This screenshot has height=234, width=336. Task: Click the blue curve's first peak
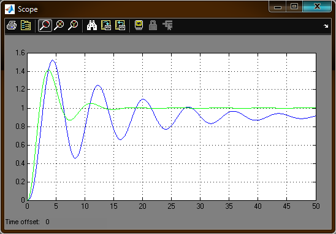53,60
